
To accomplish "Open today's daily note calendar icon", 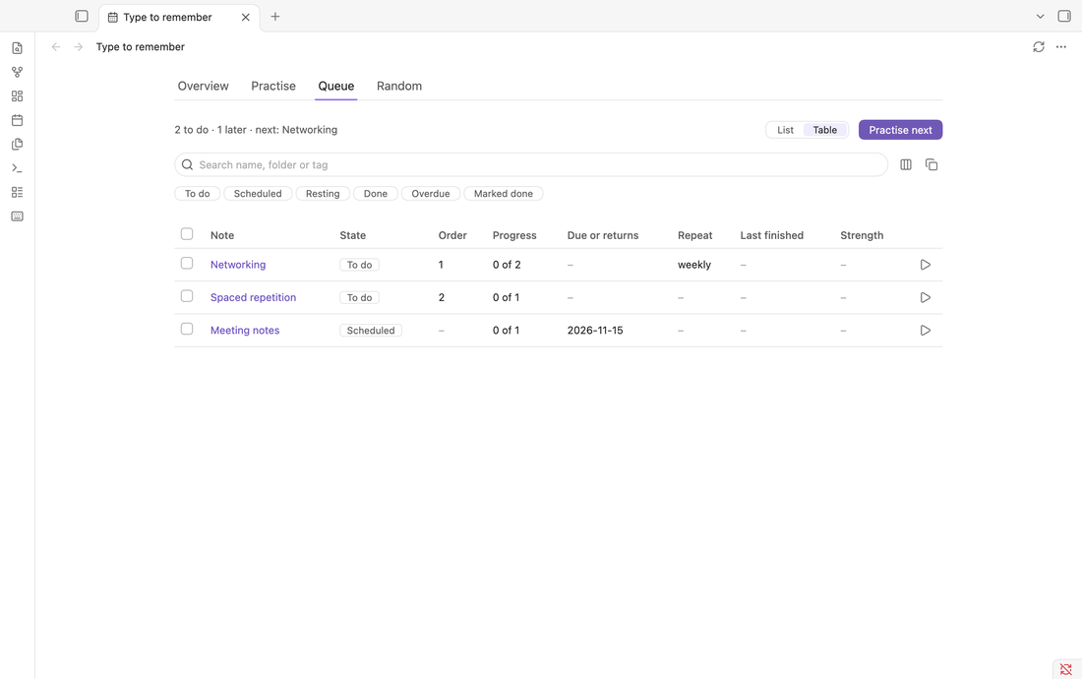I will tap(18, 120).
